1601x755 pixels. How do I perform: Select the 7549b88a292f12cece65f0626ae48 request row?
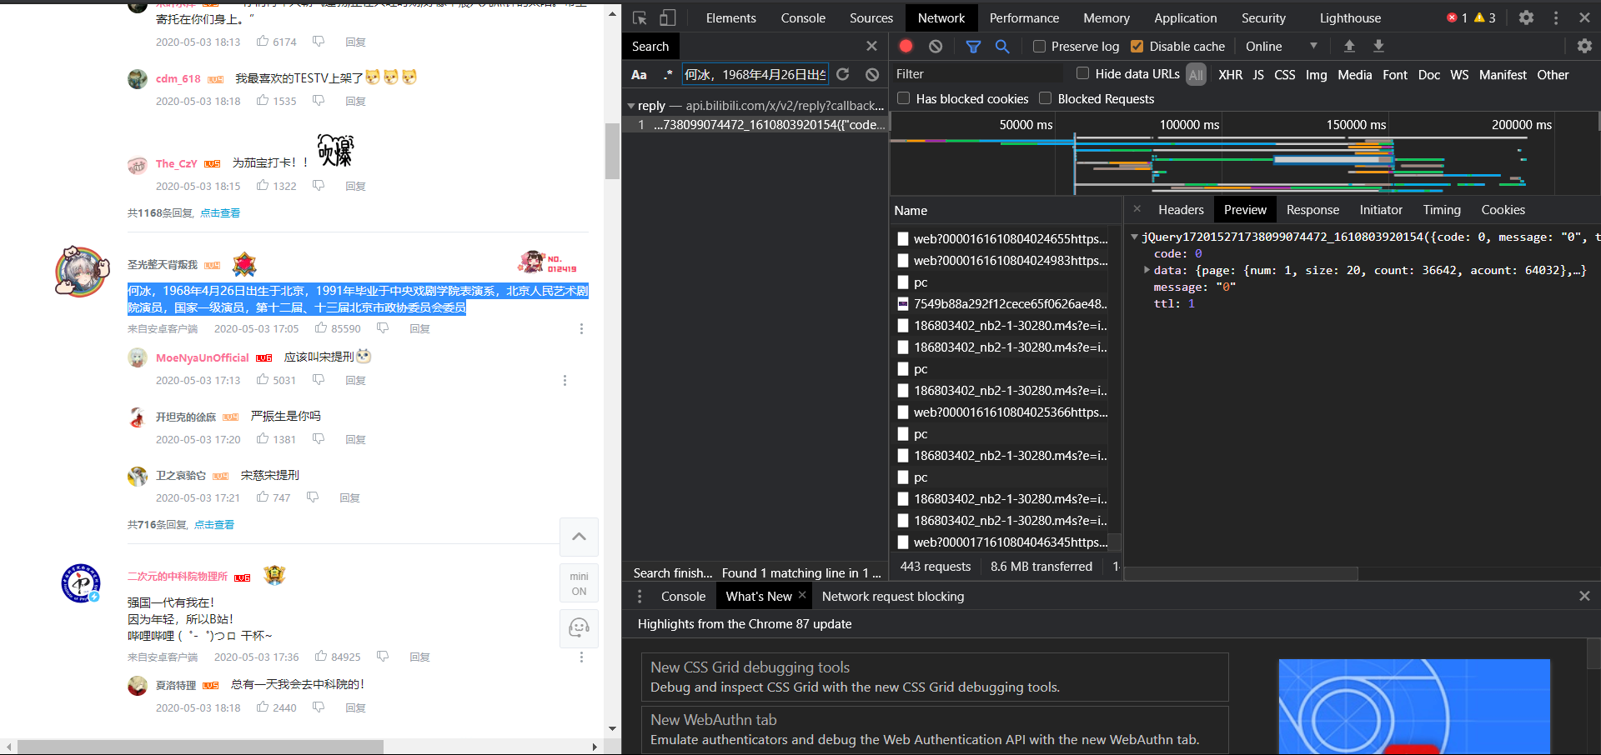click(x=1001, y=304)
